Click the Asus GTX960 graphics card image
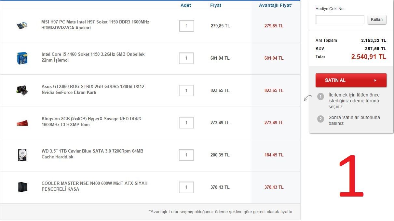The height and width of the screenshot is (221, 394). point(22,90)
